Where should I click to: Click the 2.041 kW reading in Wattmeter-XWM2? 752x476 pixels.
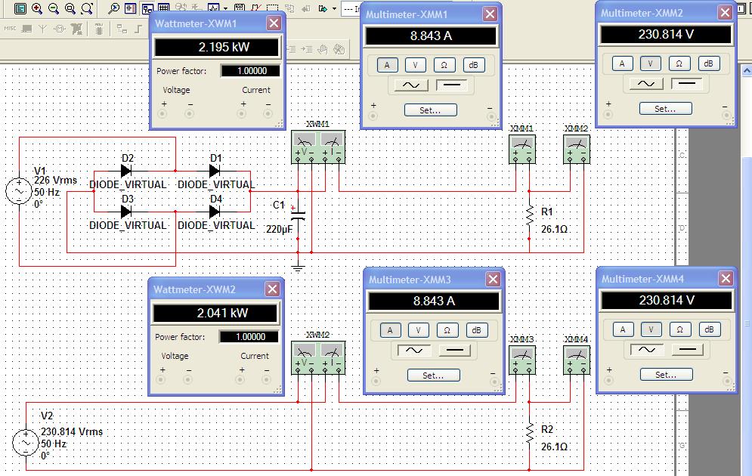[x=222, y=313]
